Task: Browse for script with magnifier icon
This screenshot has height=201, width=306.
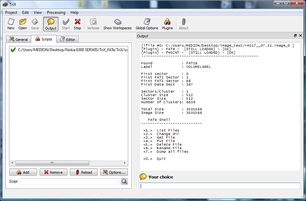Action: pyautogui.click(x=125, y=181)
